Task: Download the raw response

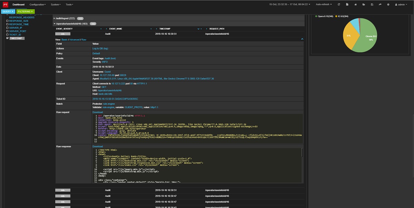Action: coord(98,146)
